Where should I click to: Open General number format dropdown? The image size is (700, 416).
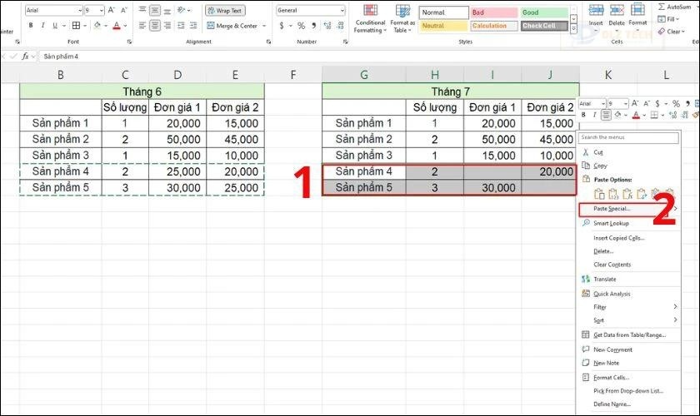click(342, 10)
